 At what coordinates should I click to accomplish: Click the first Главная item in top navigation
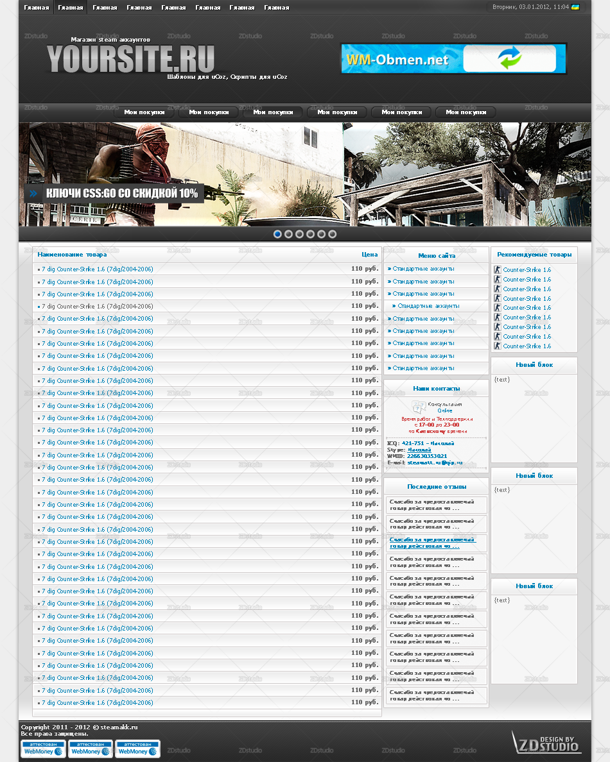pos(36,8)
